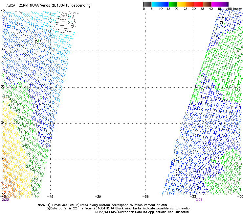Click the NOAA/NESDIS credit line
Screen dimensions: 243x214
[x=142, y=212]
